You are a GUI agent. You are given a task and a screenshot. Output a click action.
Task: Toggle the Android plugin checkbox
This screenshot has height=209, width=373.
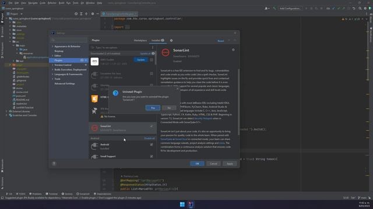click(152, 145)
